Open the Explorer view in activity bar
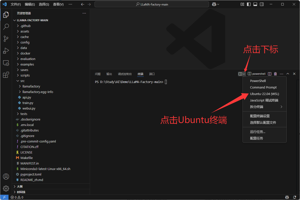The height and width of the screenshot is (200, 300). [6, 15]
